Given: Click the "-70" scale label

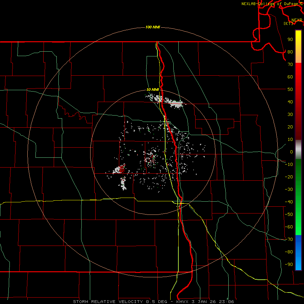Looking at the screenshot, I should pyautogui.click(x=289, y=239).
